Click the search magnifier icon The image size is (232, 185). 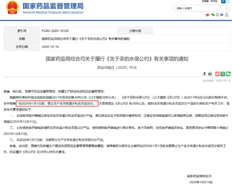tap(227, 8)
